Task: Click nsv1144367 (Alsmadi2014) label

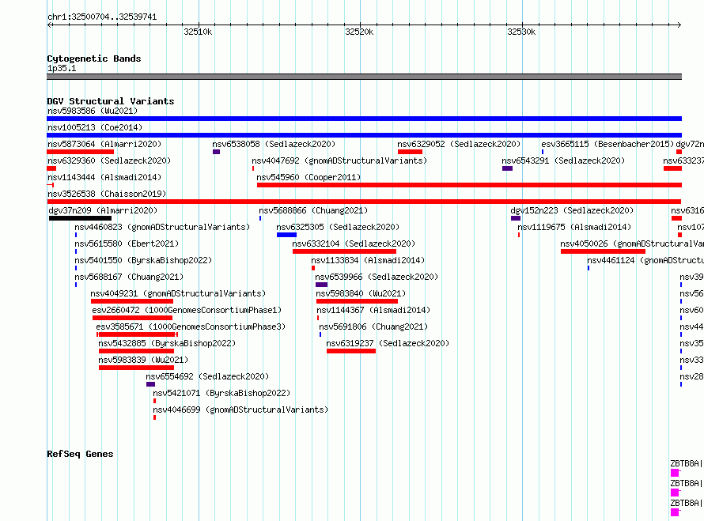Action: click(x=373, y=310)
